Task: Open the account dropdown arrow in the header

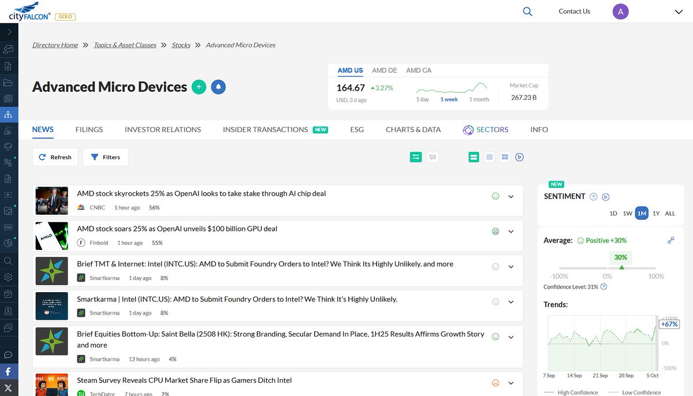Action: pyautogui.click(x=679, y=12)
